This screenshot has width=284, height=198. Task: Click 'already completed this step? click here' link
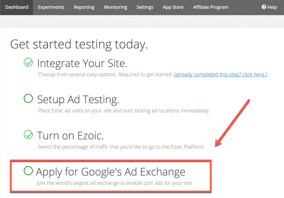pyautogui.click(x=220, y=75)
